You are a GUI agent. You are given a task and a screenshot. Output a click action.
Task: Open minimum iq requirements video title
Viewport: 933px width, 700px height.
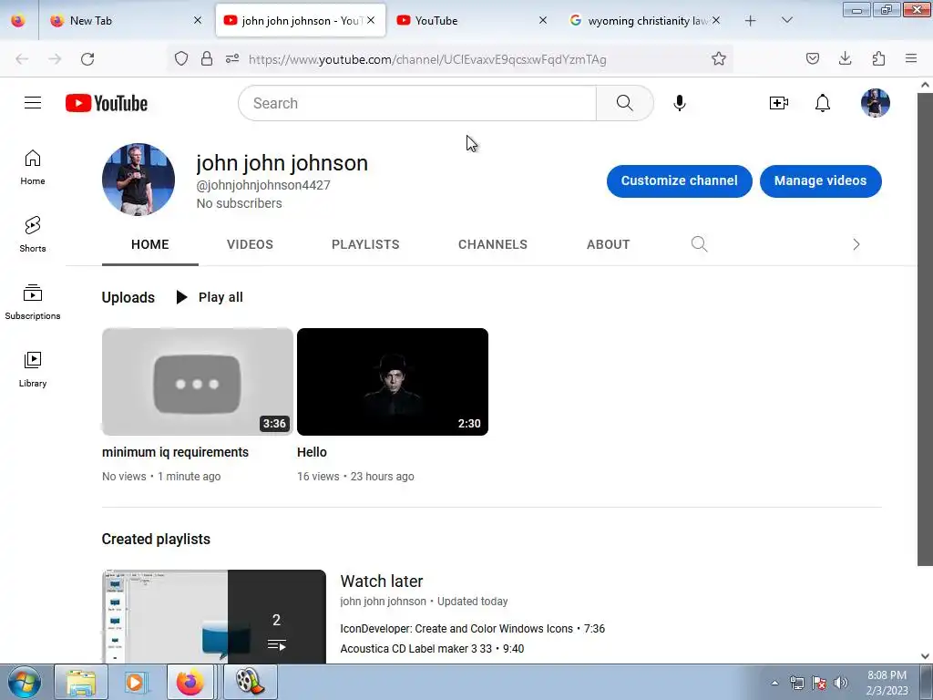(175, 452)
